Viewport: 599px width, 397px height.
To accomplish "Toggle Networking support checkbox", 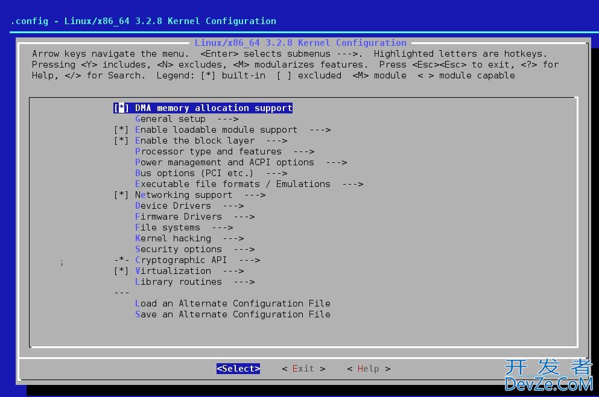I will 121,195.
